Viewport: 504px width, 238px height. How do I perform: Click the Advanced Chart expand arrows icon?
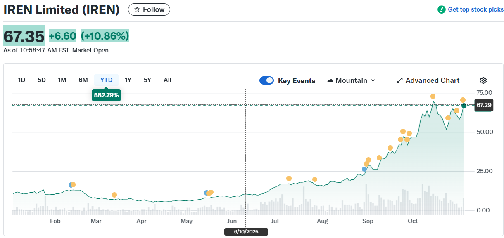(x=399, y=80)
